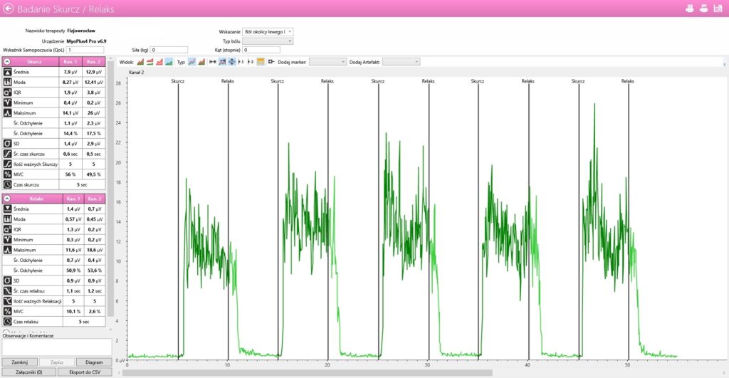
Task: Click the orange grid icon in chart toolbar
Action: point(261,62)
